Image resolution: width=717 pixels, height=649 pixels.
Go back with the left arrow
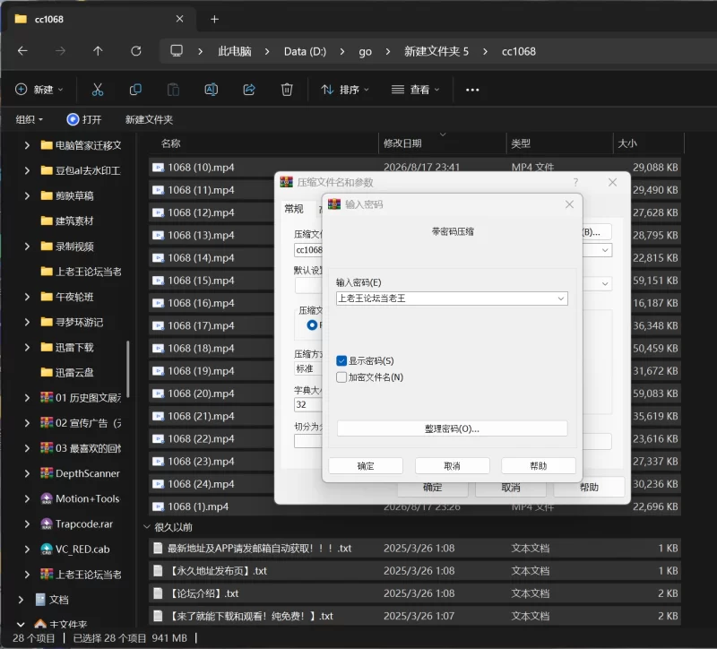point(22,51)
